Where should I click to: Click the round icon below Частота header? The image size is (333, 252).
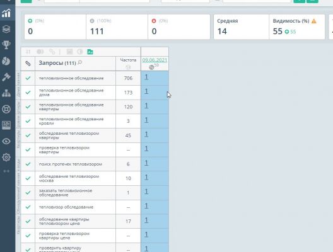click(x=128, y=67)
